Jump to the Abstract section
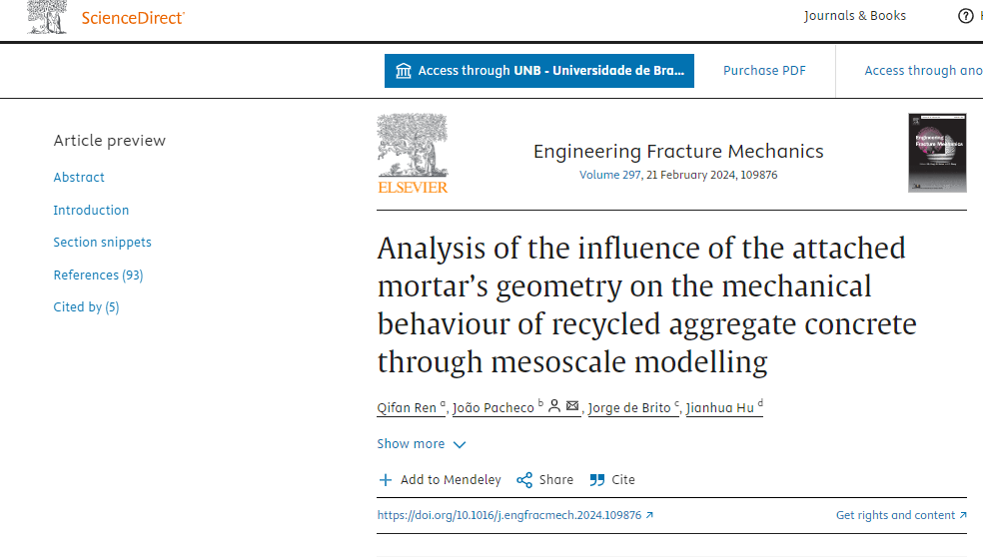983x557 pixels. coord(79,178)
